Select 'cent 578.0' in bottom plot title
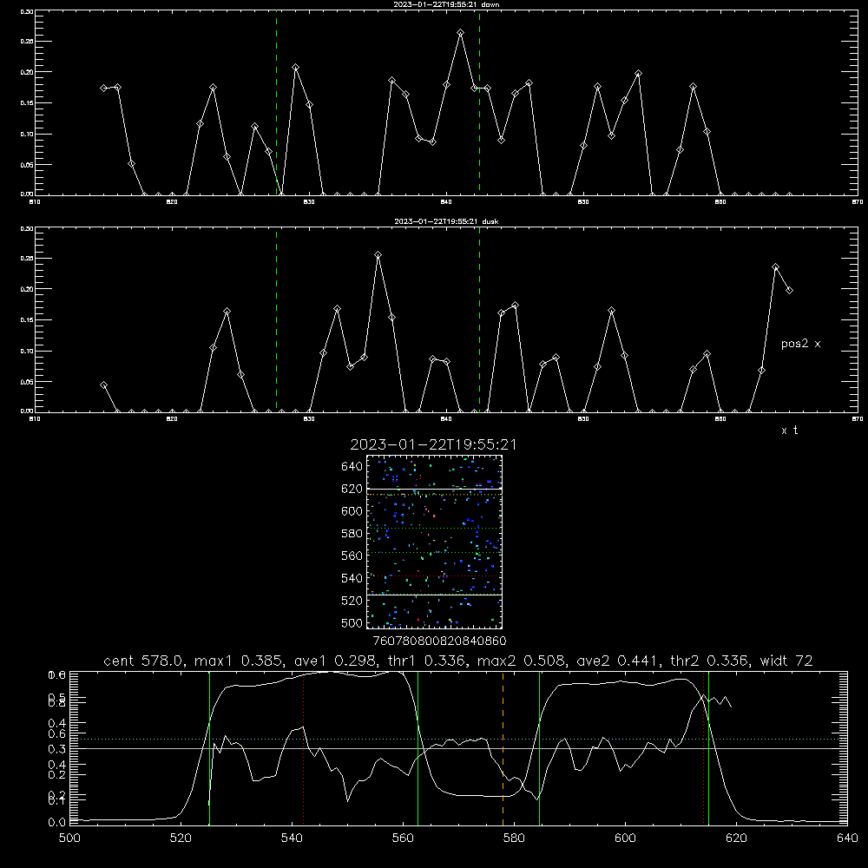The image size is (868, 868). pos(144,661)
